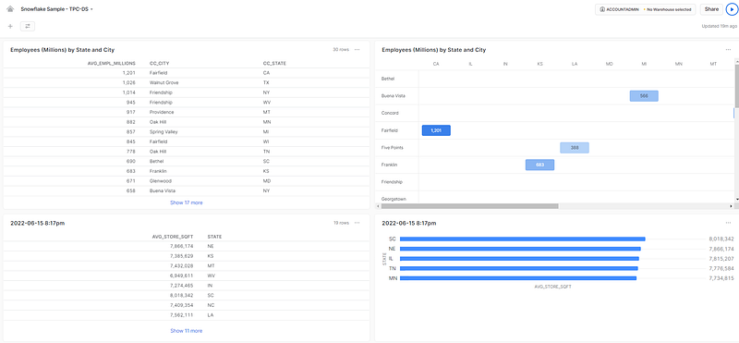The width and height of the screenshot is (739, 343).
Task: Click the STATE column header
Action: (214, 237)
